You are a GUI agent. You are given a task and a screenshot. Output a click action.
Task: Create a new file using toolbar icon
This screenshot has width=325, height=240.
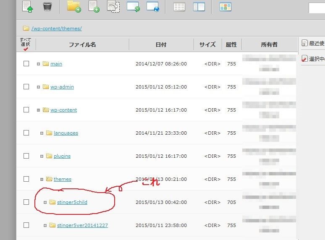coord(94,6)
